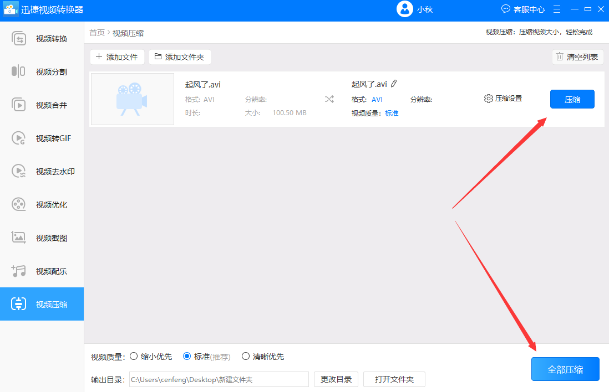Select 缩小优先 quality option
Image resolution: width=609 pixels, height=392 pixels.
(151, 357)
